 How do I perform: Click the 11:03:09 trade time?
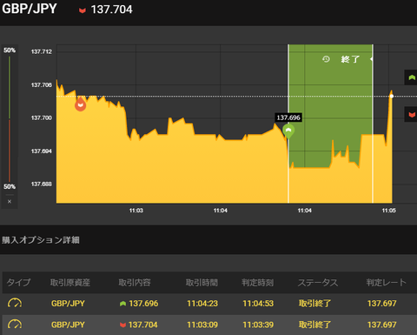(x=202, y=325)
